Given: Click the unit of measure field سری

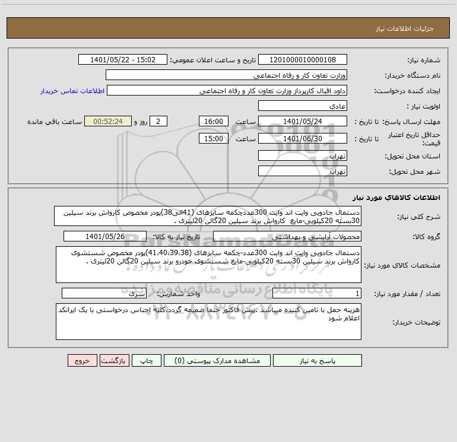Looking at the screenshot, I should [x=104, y=294].
